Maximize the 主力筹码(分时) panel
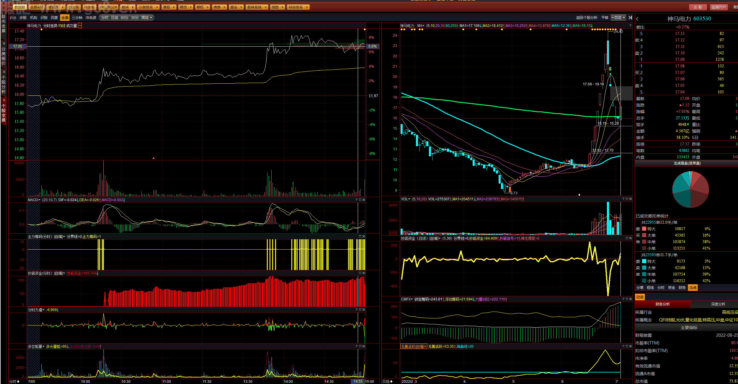 [x=360, y=237]
